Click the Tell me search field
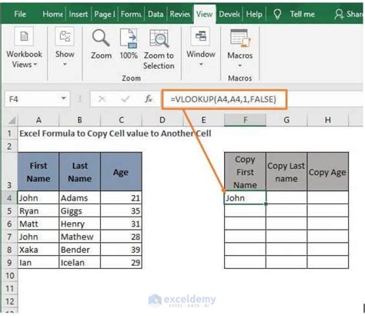The height and width of the screenshot is (316, 365). click(x=302, y=14)
